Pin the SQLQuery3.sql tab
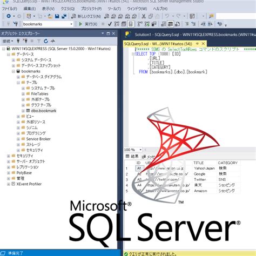The height and width of the screenshot is (256, 256). pyautogui.click(x=197, y=44)
